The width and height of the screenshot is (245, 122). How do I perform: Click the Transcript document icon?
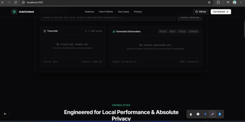pos(45,31)
